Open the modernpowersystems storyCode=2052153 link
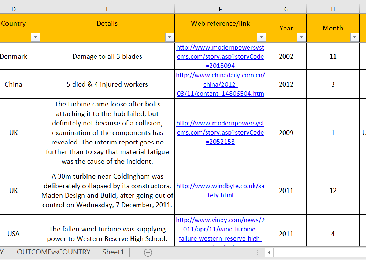The width and height of the screenshot is (366, 260). [220, 132]
